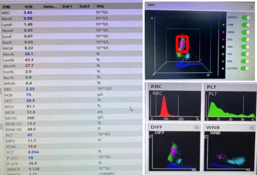Select the Neu# result value 0.89
257x175 pixels.
point(28,18)
